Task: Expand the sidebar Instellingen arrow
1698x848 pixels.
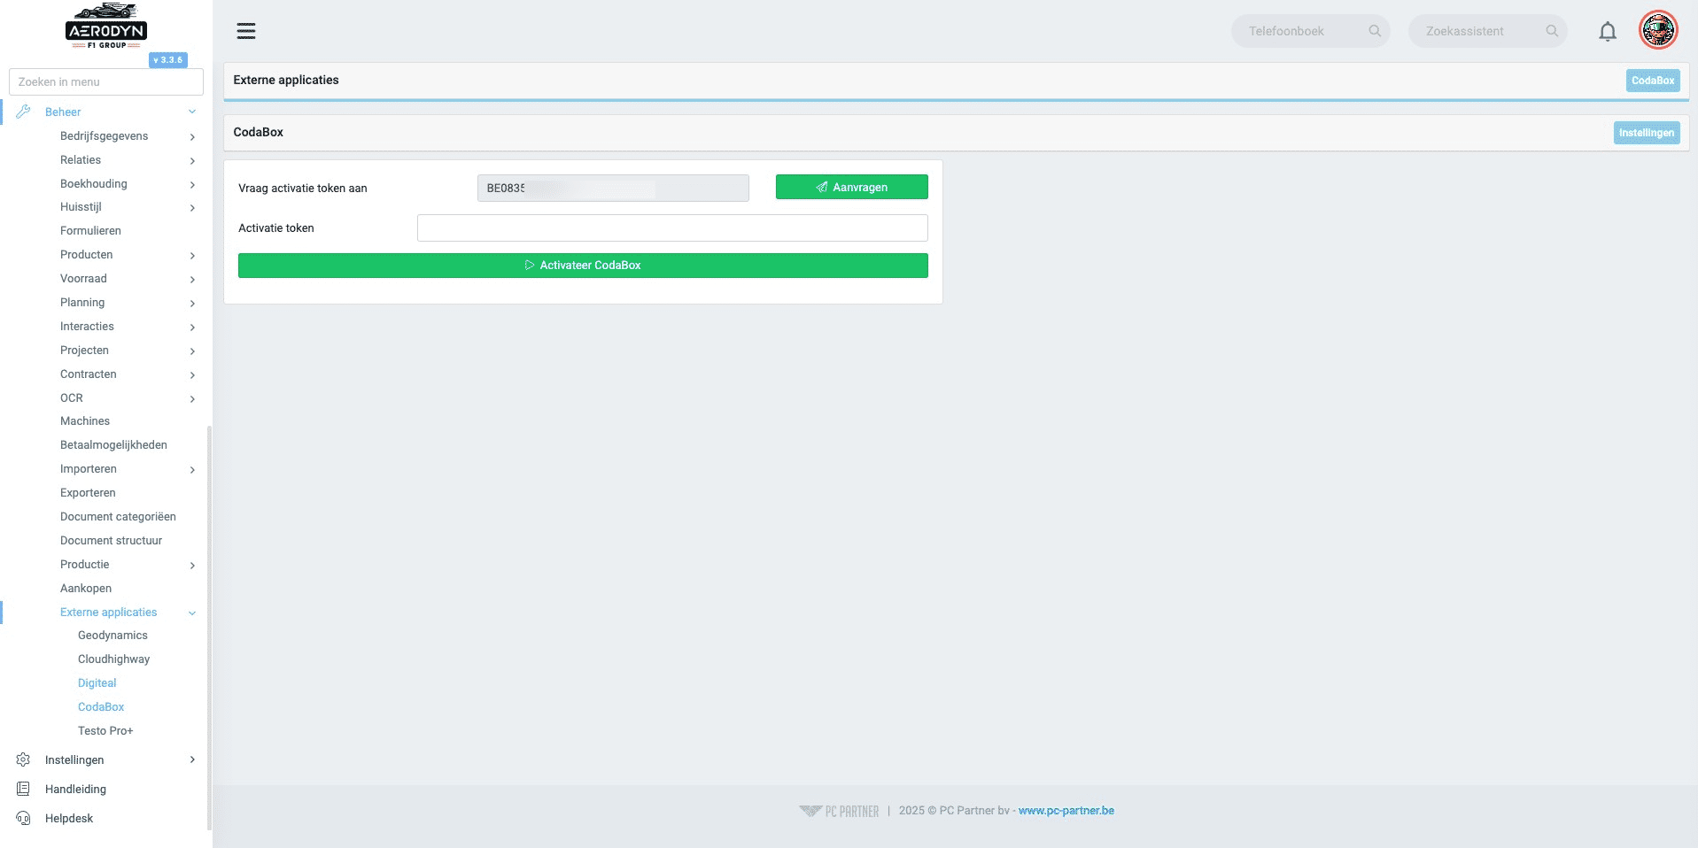Action: [192, 759]
